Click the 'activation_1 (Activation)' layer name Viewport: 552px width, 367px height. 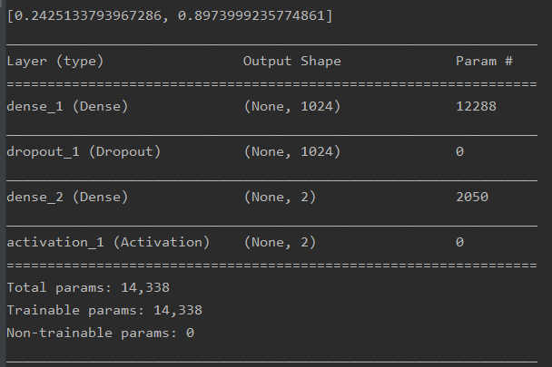tap(108, 243)
